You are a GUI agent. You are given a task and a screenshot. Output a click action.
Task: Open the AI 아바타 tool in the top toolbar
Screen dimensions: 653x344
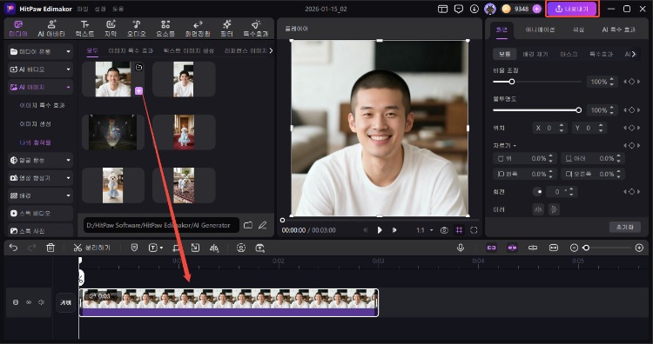click(x=51, y=29)
